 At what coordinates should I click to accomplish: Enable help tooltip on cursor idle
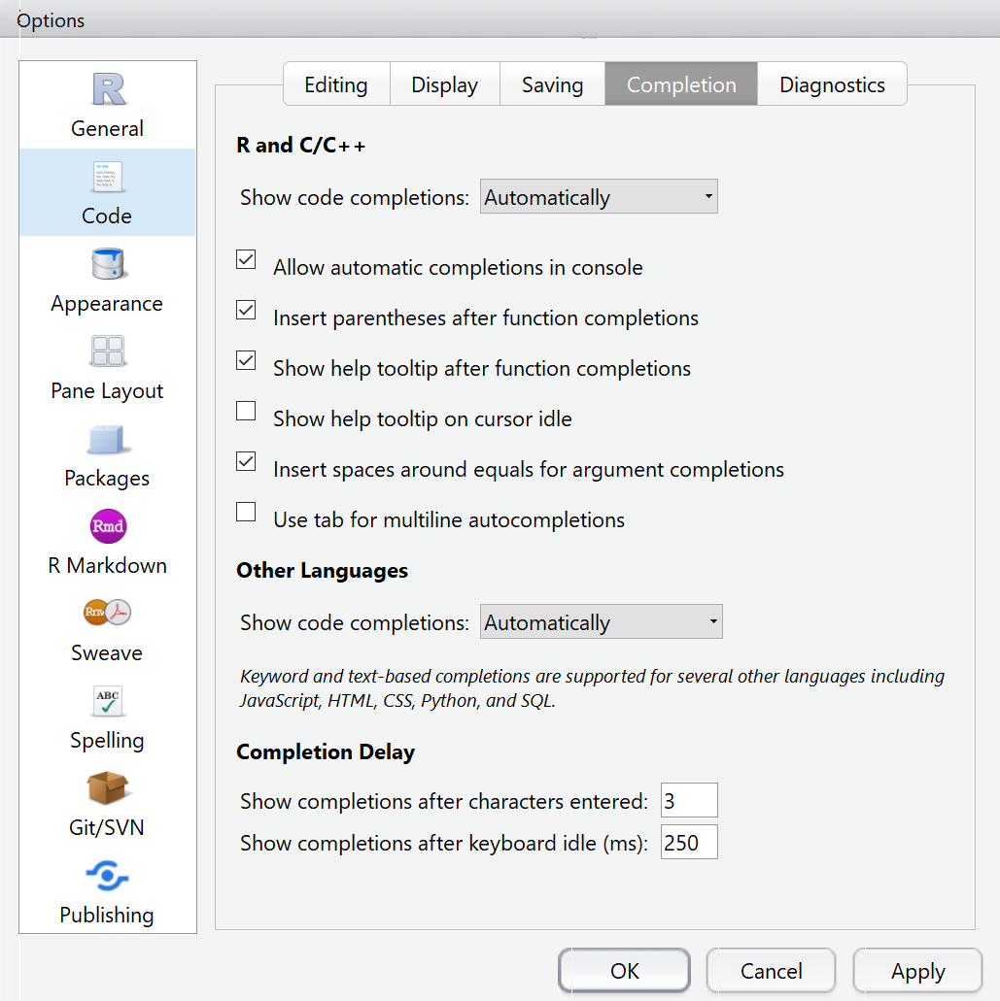[x=247, y=412]
